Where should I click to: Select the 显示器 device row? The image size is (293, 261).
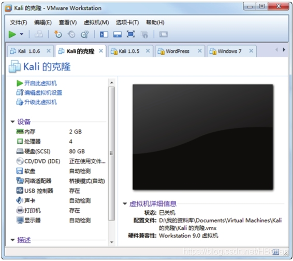[61, 221]
